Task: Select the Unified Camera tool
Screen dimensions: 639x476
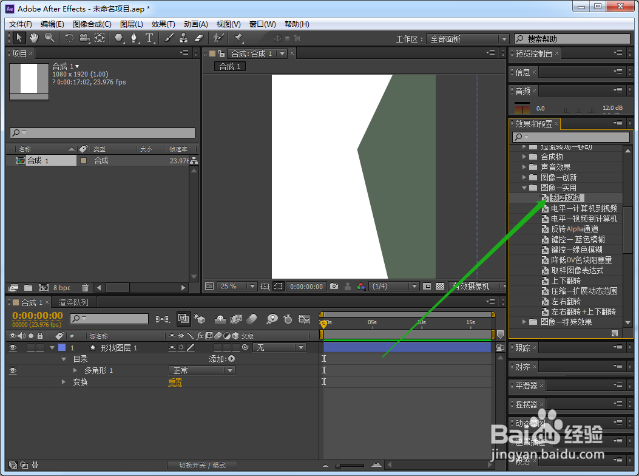Action: 84,38
